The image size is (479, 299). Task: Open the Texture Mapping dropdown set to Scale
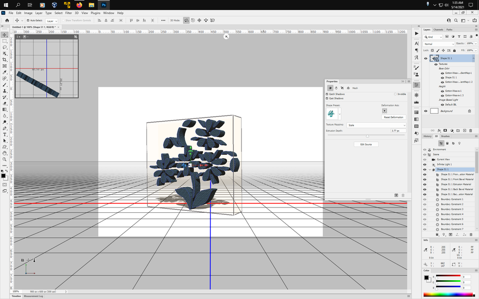[376, 125]
